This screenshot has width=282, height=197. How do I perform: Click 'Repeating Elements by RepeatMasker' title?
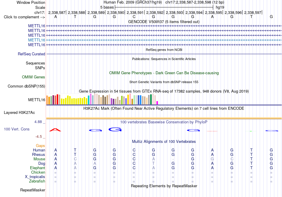164,186
